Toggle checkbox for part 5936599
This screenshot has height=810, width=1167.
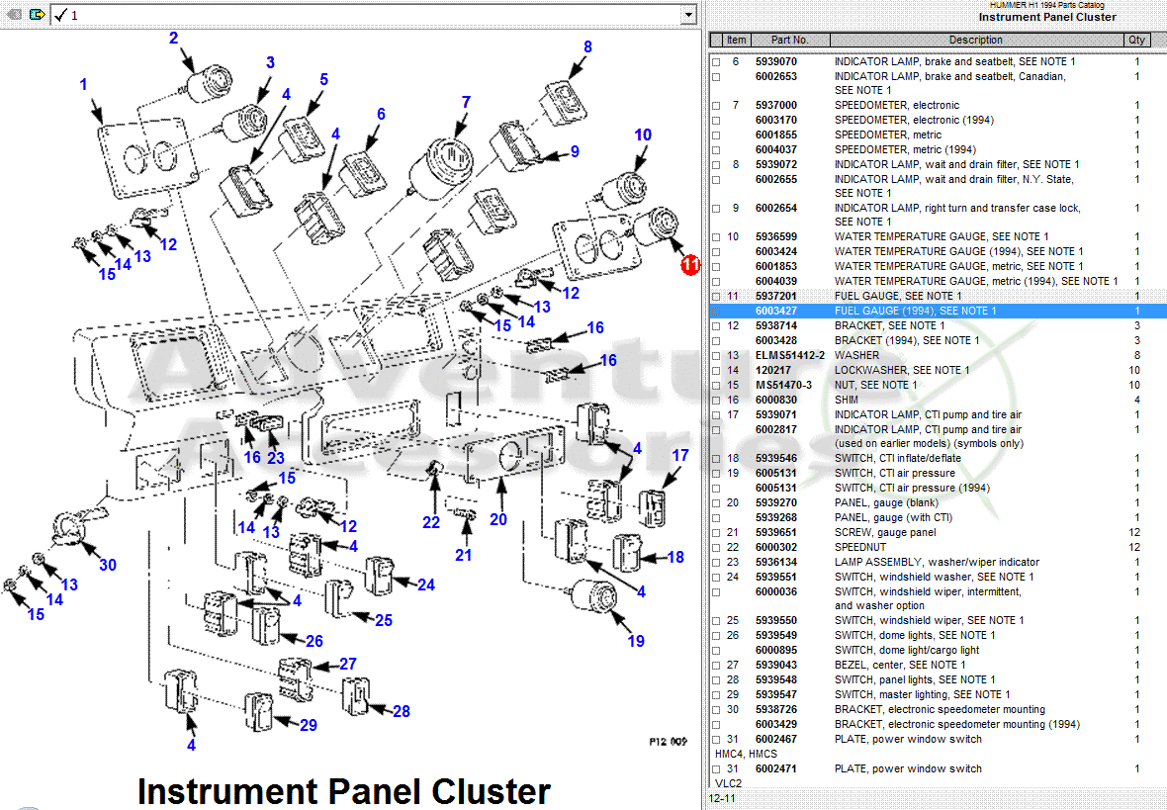pyautogui.click(x=716, y=237)
